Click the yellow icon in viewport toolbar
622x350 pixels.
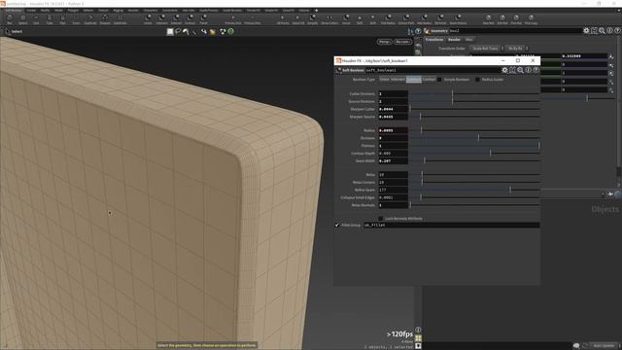pyautogui.click(x=213, y=32)
